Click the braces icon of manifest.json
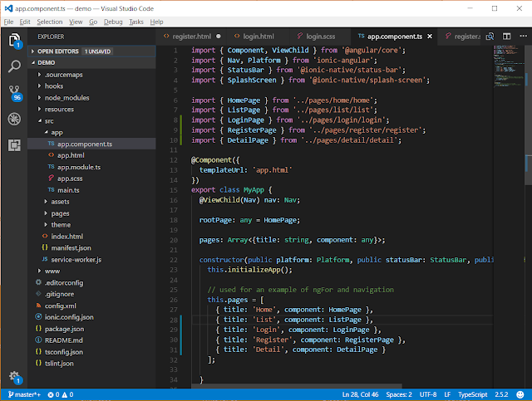The width and height of the screenshot is (532, 401). click(x=45, y=247)
